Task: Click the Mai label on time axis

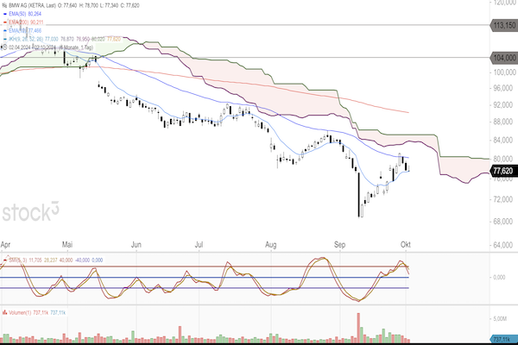Action: (67, 245)
